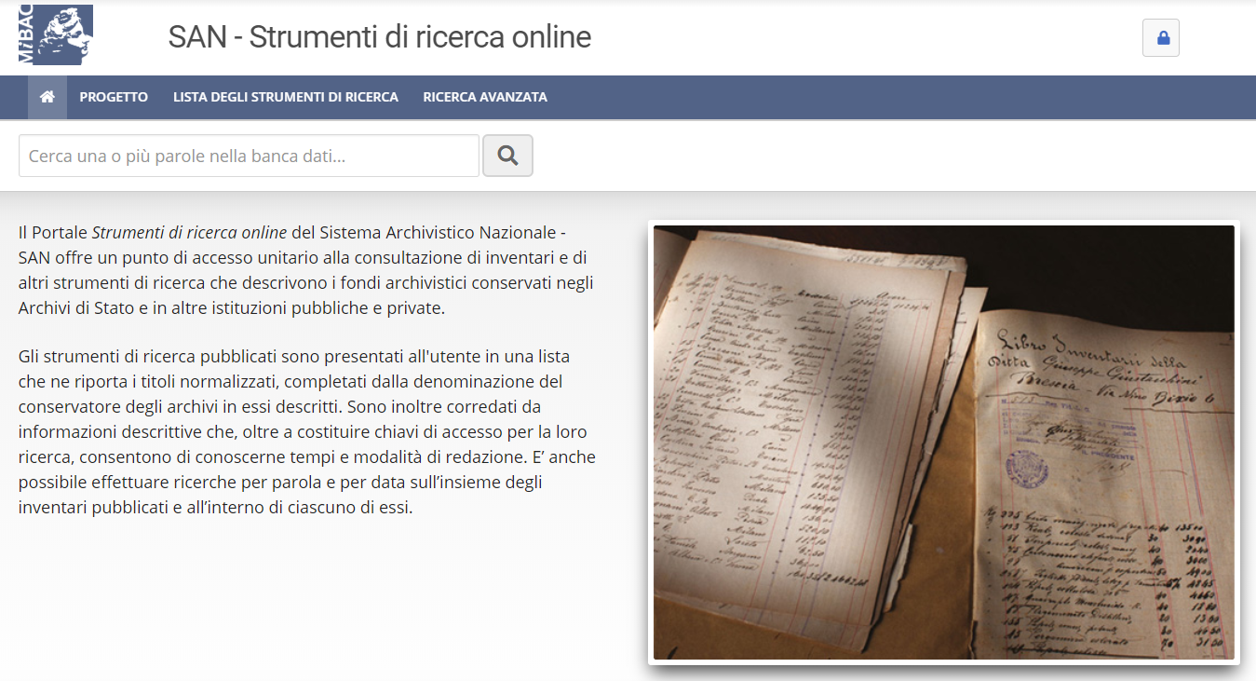Open the PROGETTO menu item

pyautogui.click(x=114, y=97)
